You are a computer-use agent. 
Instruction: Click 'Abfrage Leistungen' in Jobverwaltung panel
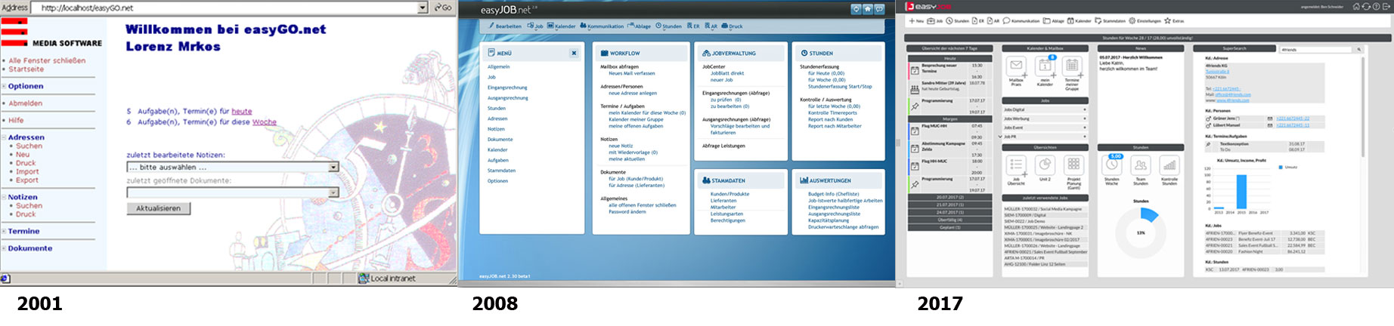click(x=723, y=146)
